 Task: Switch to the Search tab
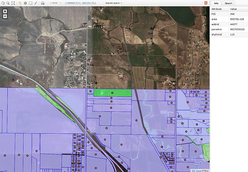(x=229, y=3)
